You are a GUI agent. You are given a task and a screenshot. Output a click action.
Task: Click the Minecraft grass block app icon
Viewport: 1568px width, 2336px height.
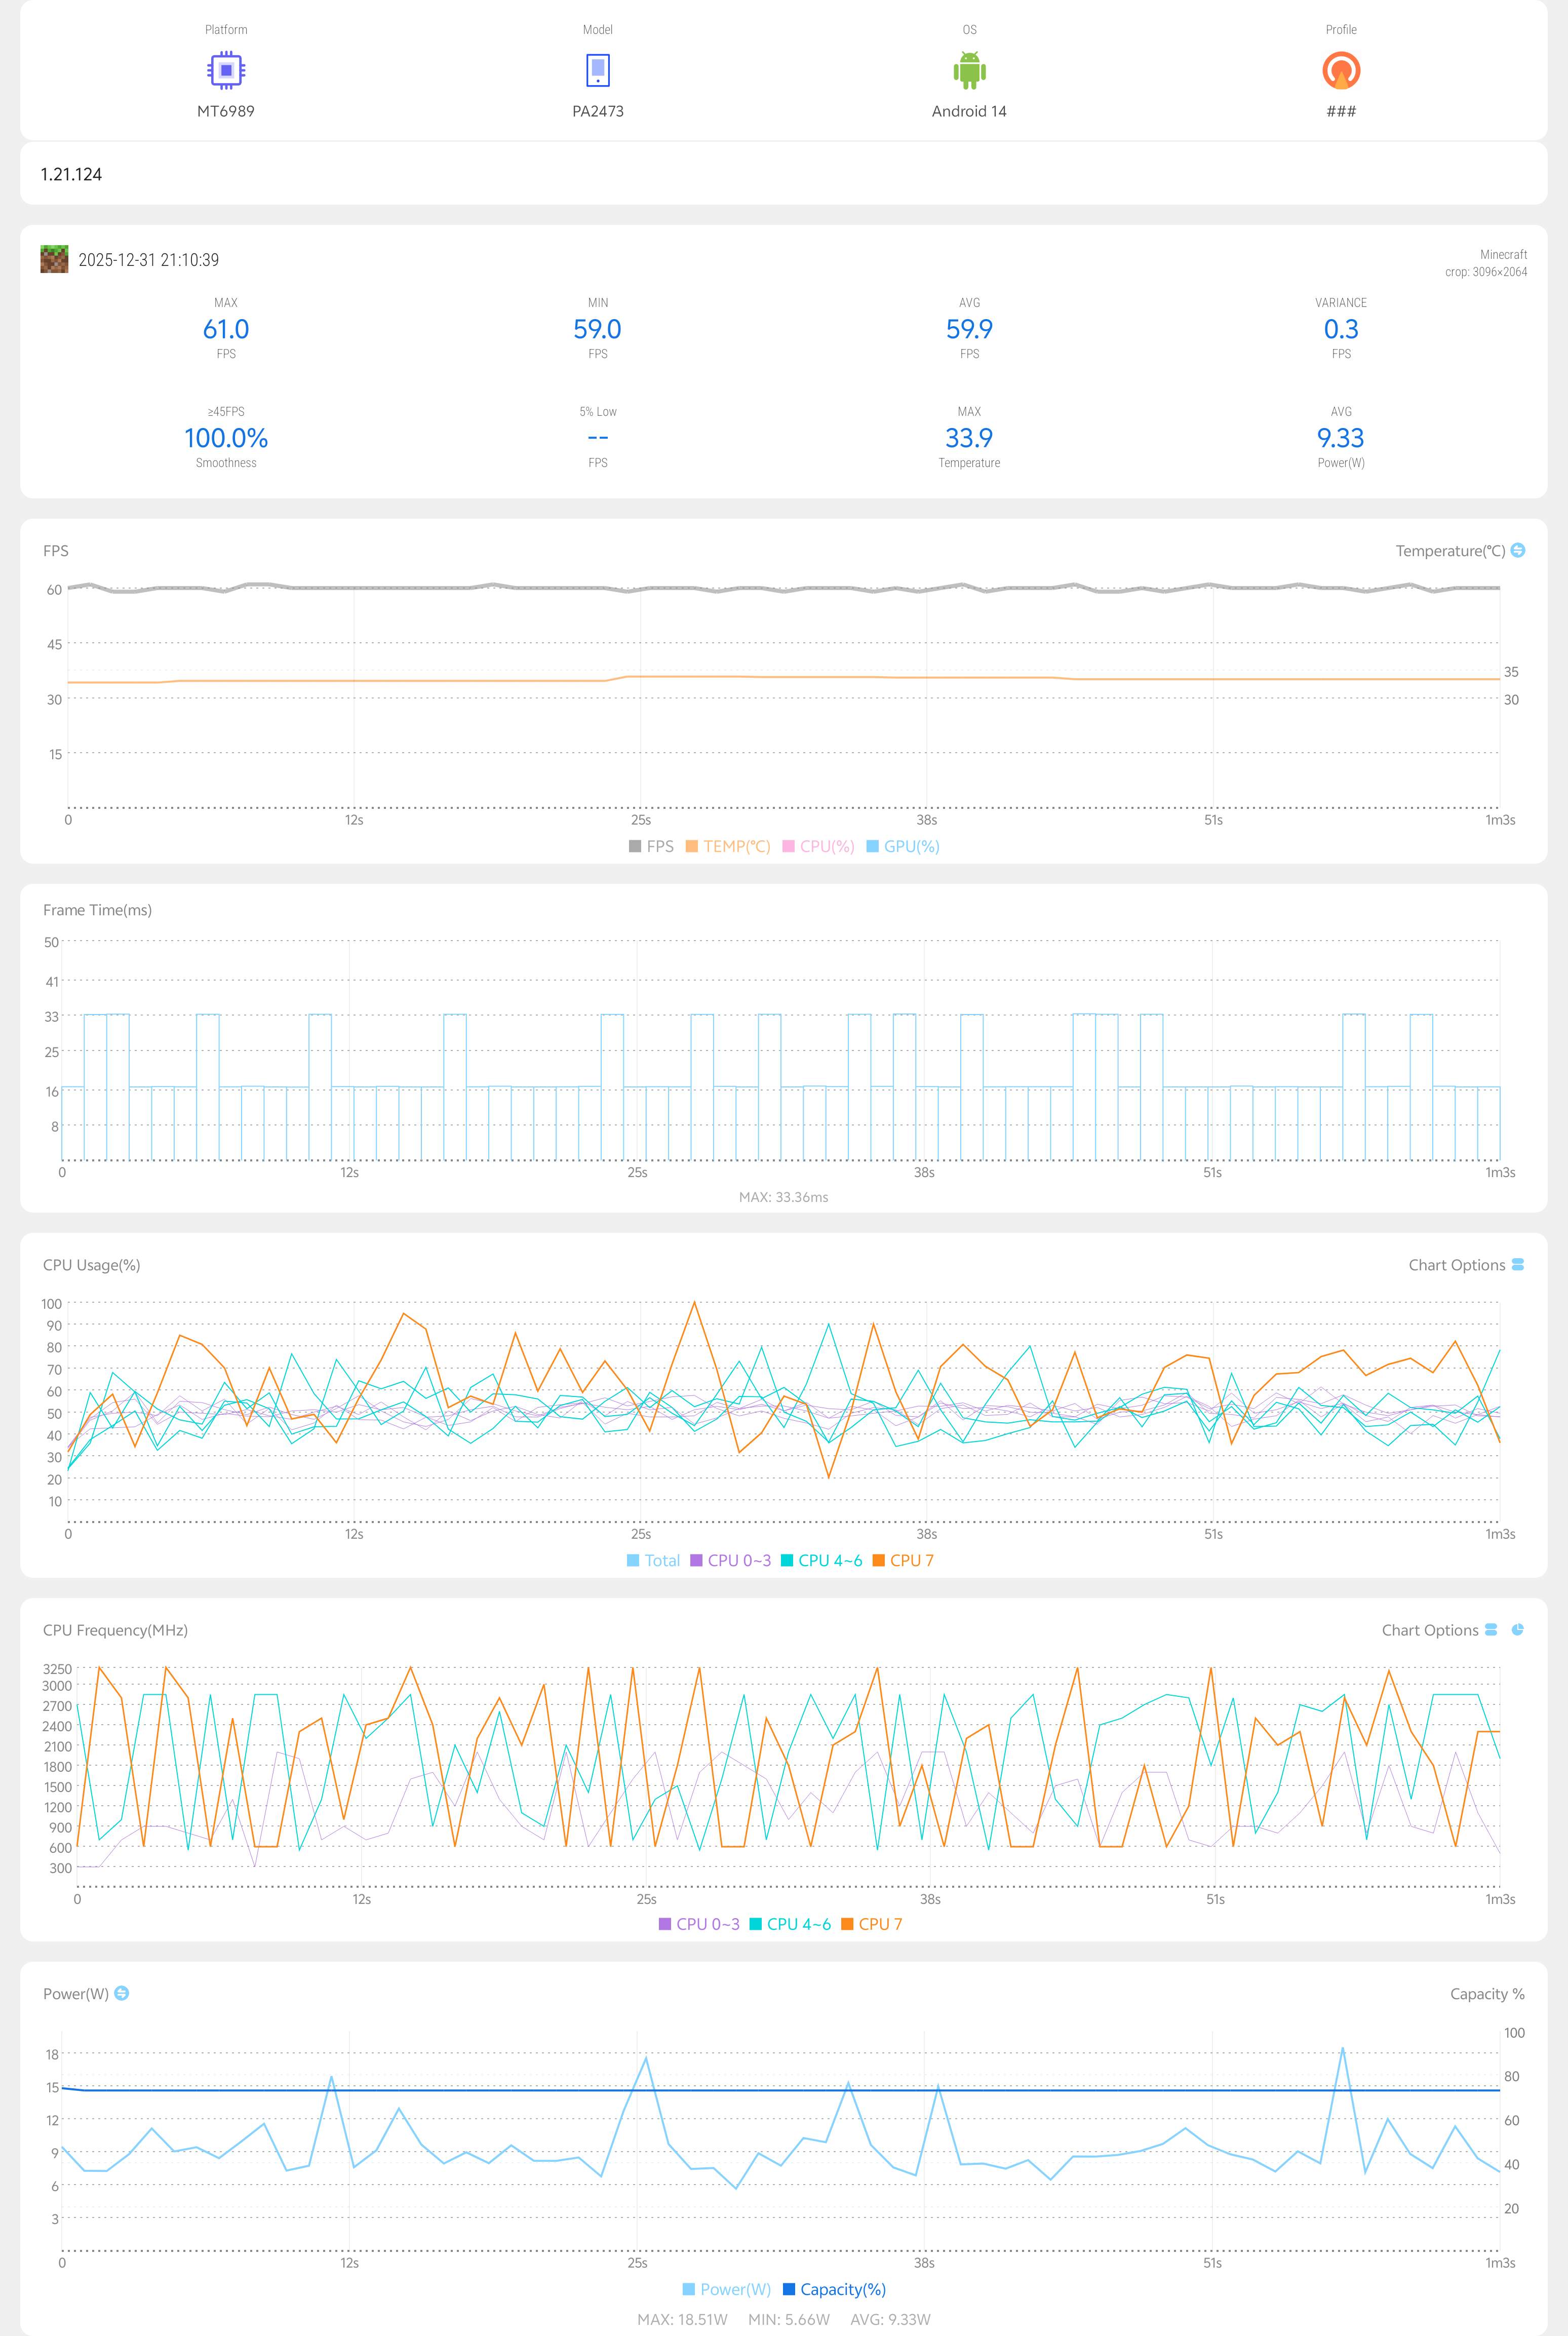(x=54, y=259)
